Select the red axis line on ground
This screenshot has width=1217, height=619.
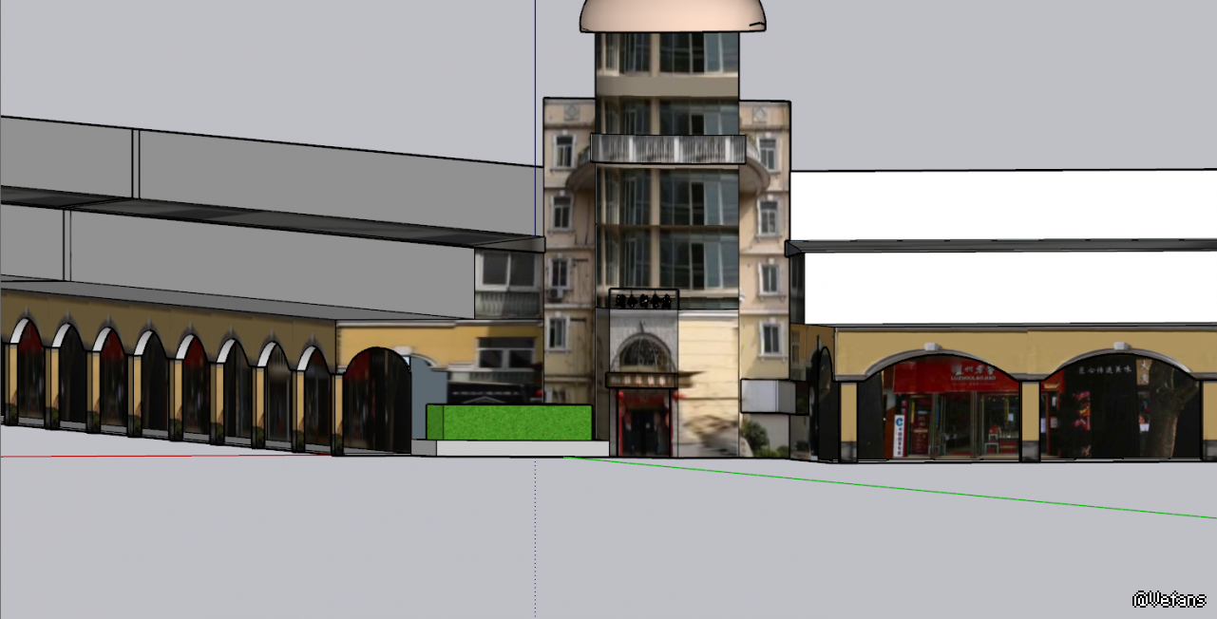tap(166, 457)
